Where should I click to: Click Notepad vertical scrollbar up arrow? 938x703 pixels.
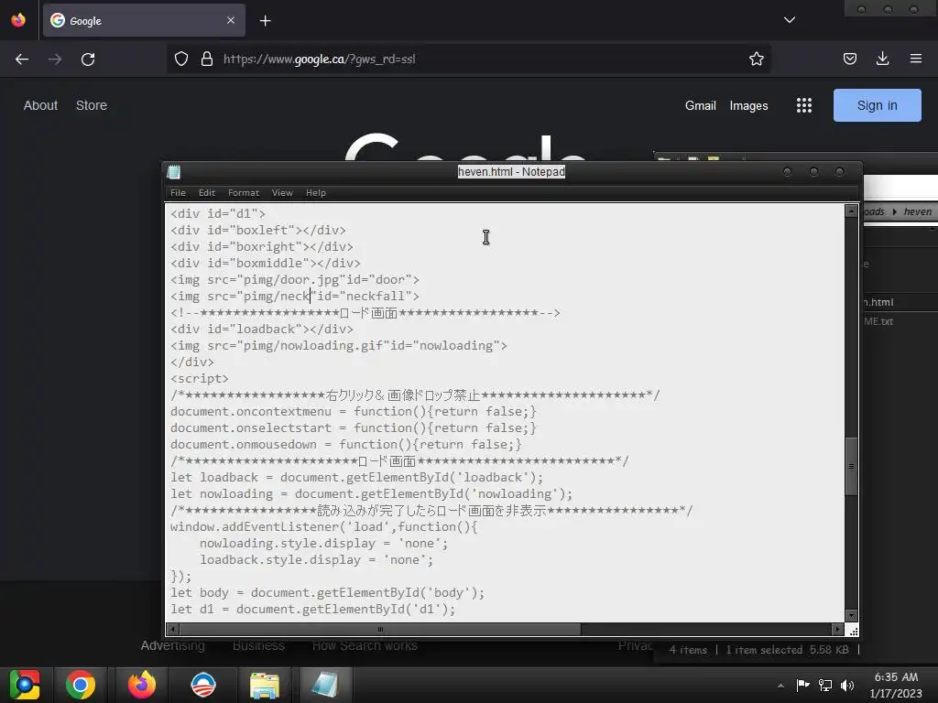click(x=851, y=211)
